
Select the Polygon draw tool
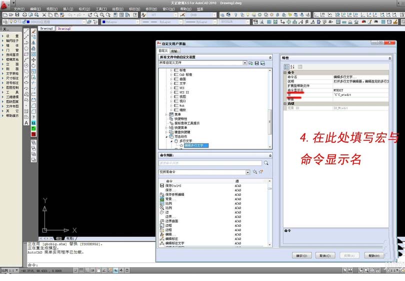coord(26,48)
